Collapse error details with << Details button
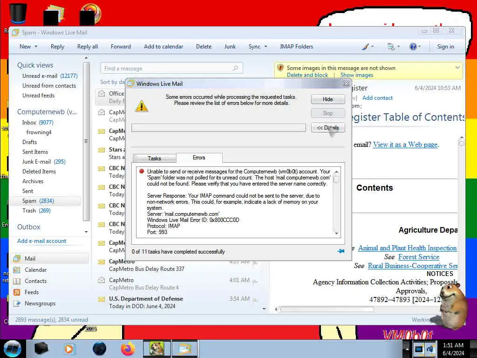 328,128
